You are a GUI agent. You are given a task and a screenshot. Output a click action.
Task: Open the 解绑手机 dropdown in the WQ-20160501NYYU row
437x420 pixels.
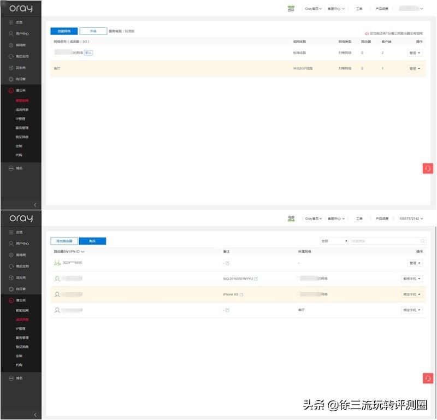[412, 279]
